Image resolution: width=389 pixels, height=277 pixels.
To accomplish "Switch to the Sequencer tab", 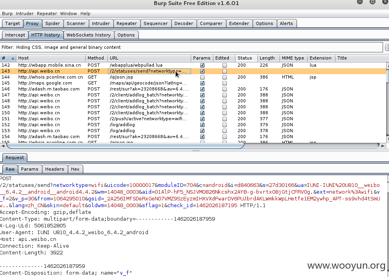I will tap(155, 23).
